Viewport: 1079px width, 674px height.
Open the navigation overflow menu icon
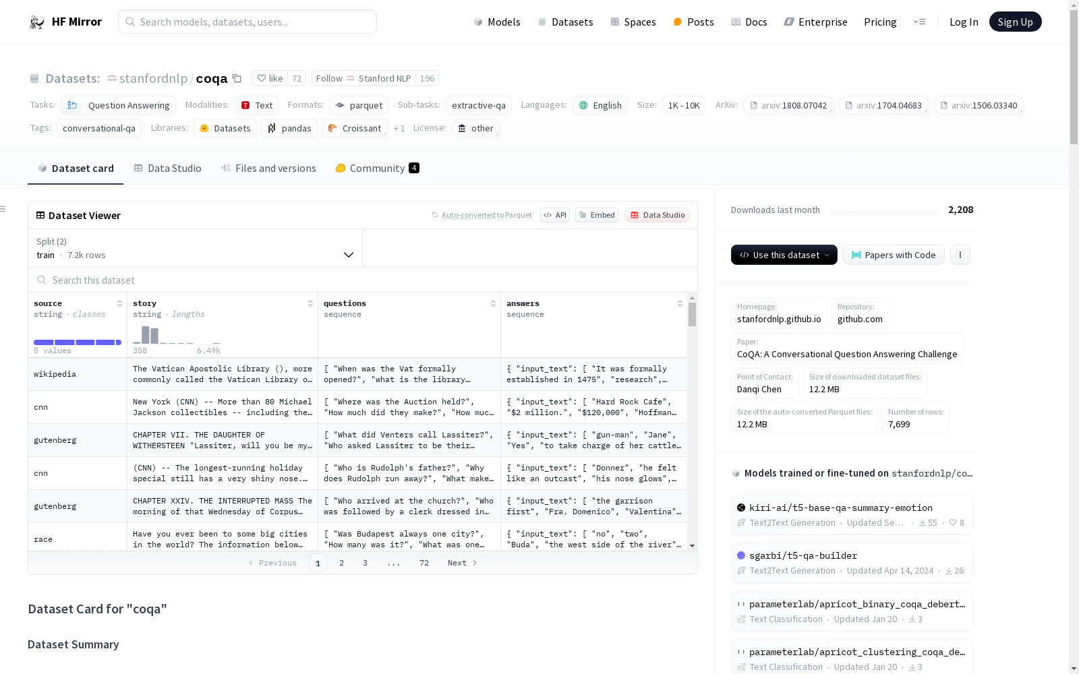click(919, 22)
